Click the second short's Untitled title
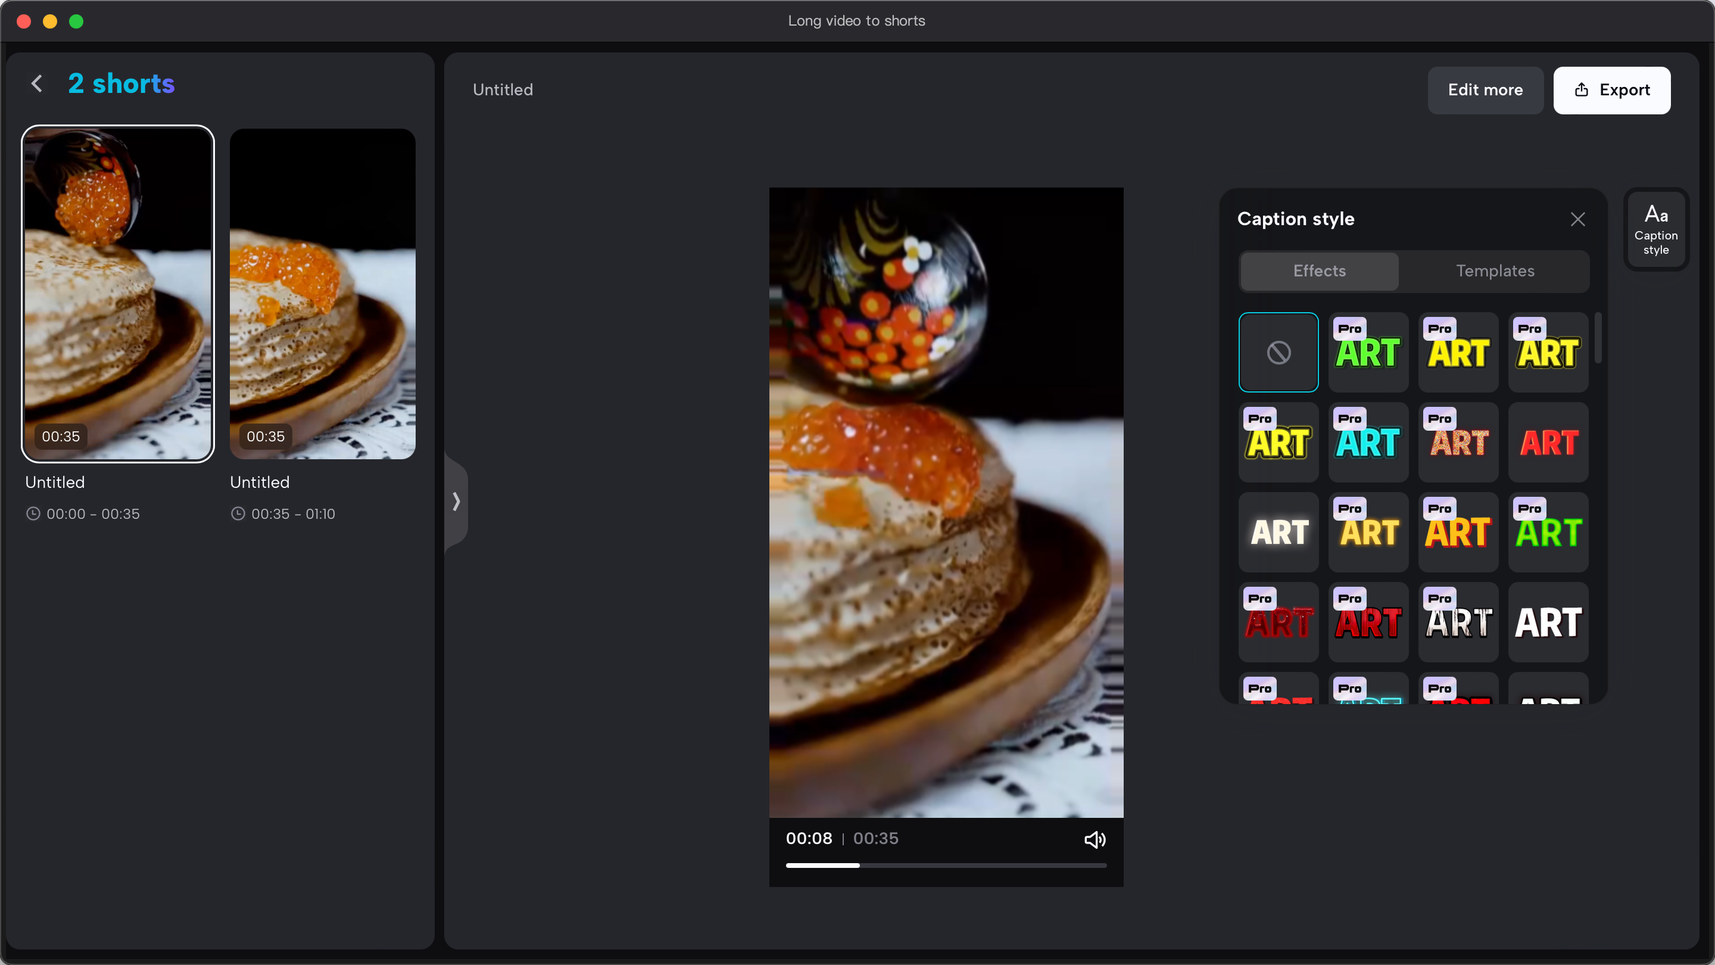This screenshot has height=965, width=1715. coord(260,482)
